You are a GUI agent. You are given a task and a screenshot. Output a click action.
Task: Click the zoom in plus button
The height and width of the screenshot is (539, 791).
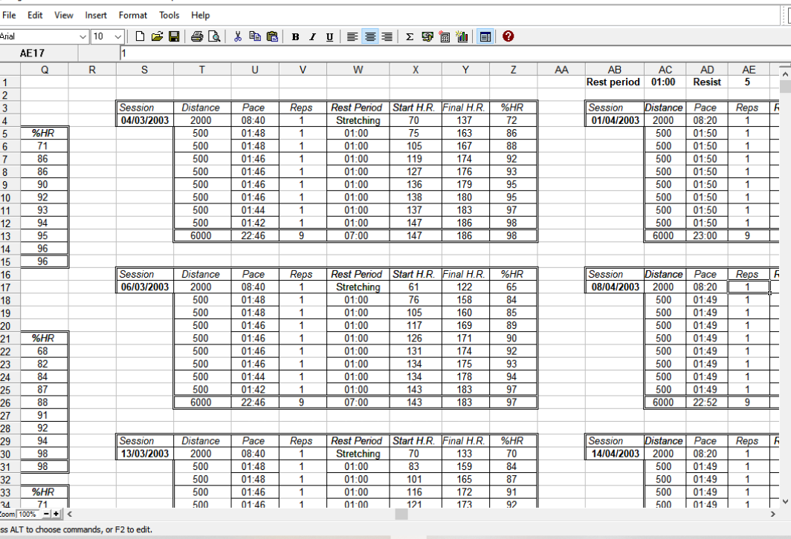pos(56,514)
